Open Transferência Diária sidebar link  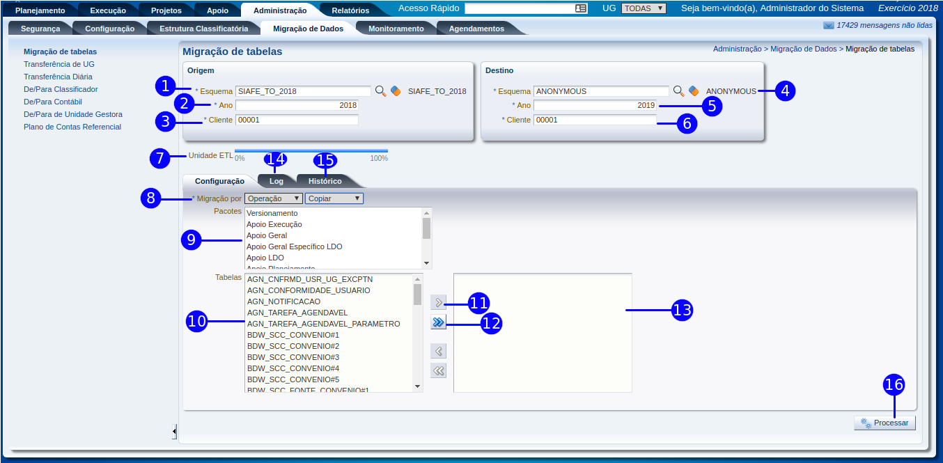click(58, 77)
